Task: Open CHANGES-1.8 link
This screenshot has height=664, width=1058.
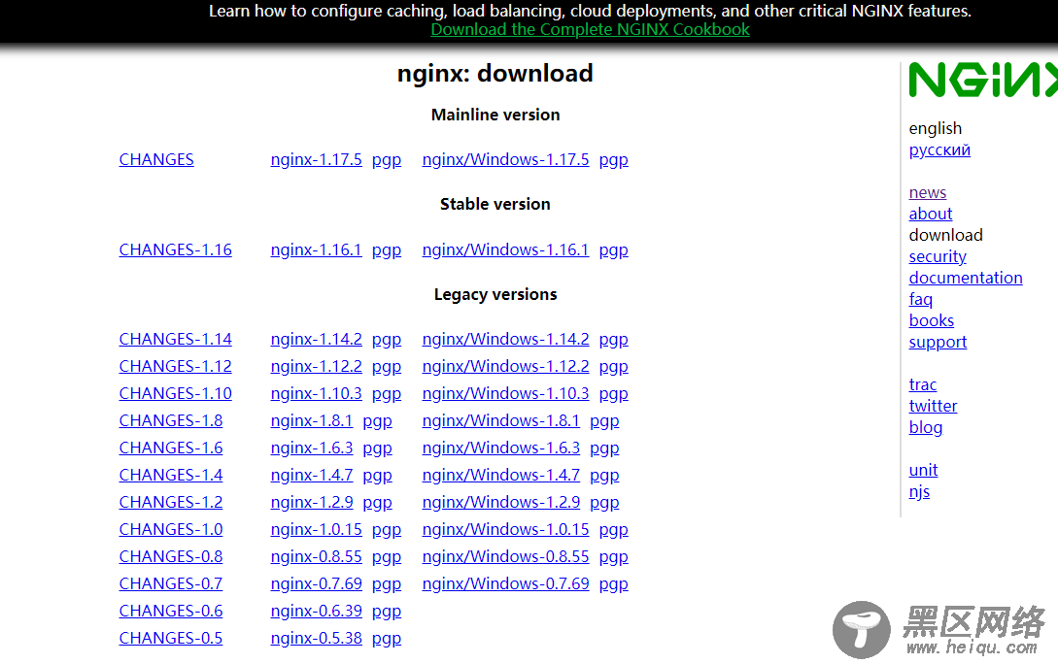Action: click(x=171, y=420)
